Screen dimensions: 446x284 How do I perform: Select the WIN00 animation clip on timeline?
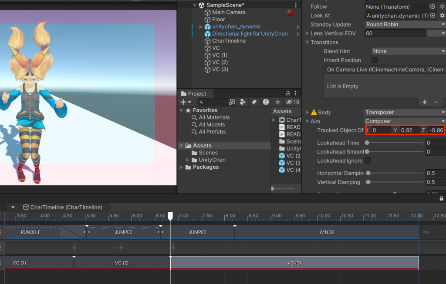pos(327,232)
